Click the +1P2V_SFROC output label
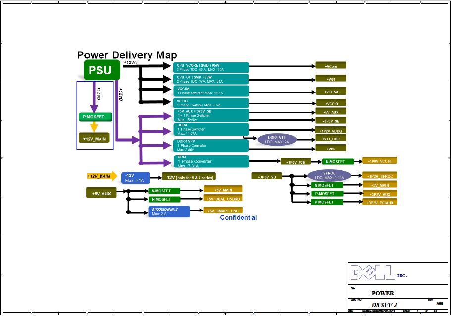This screenshot has height=316, width=451. pos(380,175)
